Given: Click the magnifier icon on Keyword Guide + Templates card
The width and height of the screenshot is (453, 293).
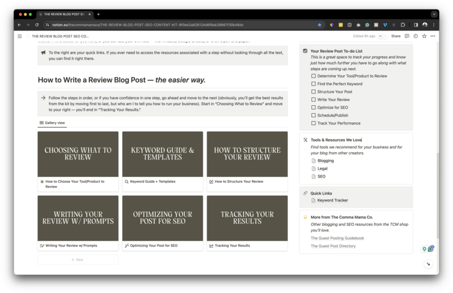Looking at the screenshot, I should pyautogui.click(x=126, y=182).
